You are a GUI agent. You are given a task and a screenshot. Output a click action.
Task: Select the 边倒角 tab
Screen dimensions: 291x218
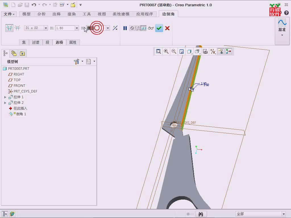pyautogui.click(x=168, y=14)
